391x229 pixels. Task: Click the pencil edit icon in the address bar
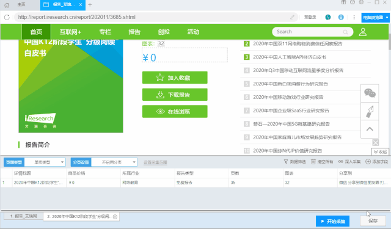pos(292,17)
